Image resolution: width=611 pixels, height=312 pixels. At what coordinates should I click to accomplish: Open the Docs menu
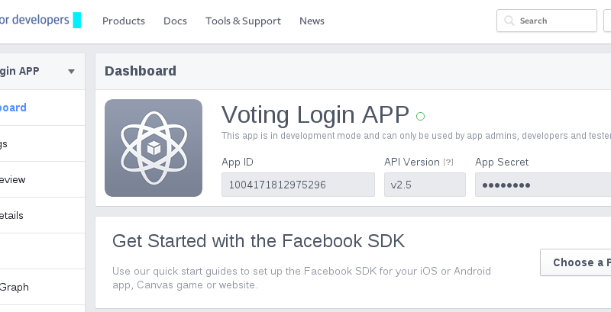[175, 21]
